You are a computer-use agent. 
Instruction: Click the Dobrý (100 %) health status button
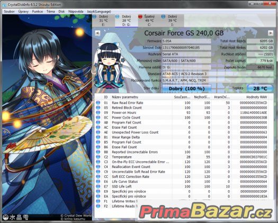tap(187, 88)
